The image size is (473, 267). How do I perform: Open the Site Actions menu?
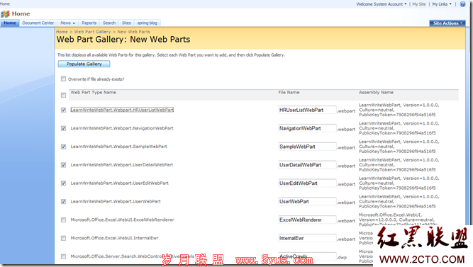pos(447,23)
